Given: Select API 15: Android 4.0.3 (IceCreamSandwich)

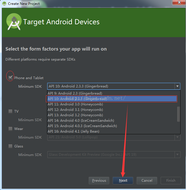Looking at the screenshot, I should 112,126.
